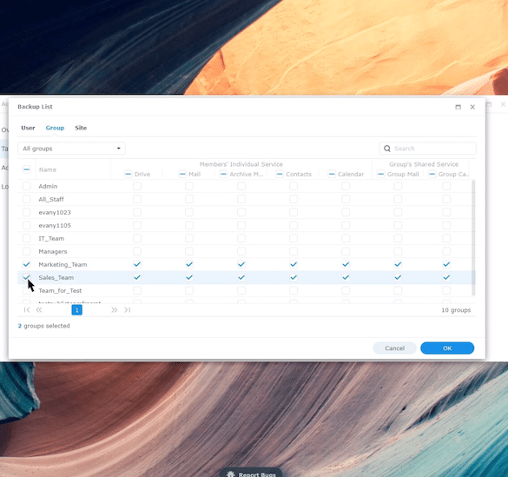Enable Group Mail for Team_for_Test
Screen dimensions: 508x477
(x=398, y=291)
